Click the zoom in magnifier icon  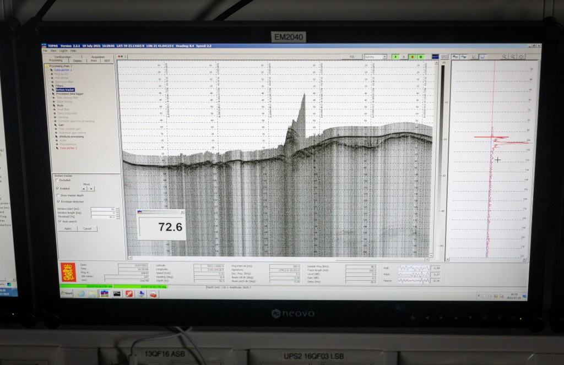click(504, 57)
